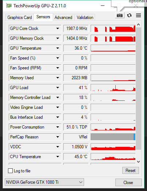Click the Reset button
Image resolution: width=147 pixels, height=191 pixels.
pos(131,171)
